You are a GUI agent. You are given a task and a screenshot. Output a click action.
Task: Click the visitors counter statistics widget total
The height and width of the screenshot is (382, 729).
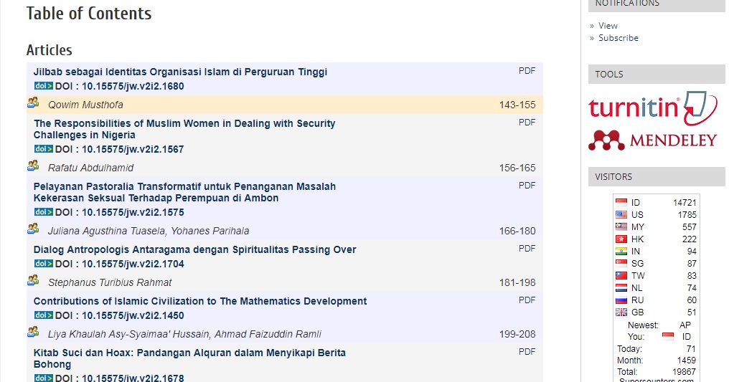point(656,372)
